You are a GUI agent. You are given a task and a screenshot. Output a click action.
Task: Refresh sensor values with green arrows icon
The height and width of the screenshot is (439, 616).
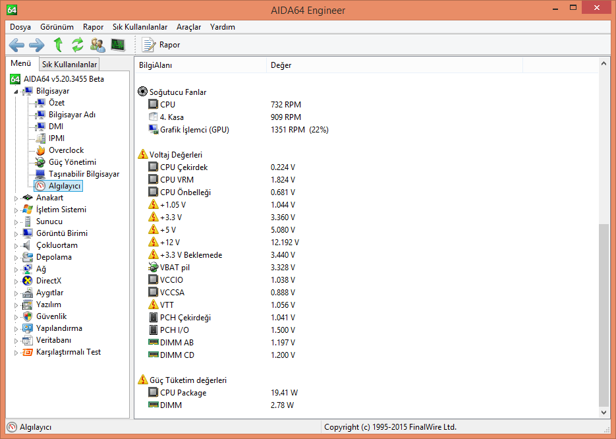pyautogui.click(x=78, y=45)
